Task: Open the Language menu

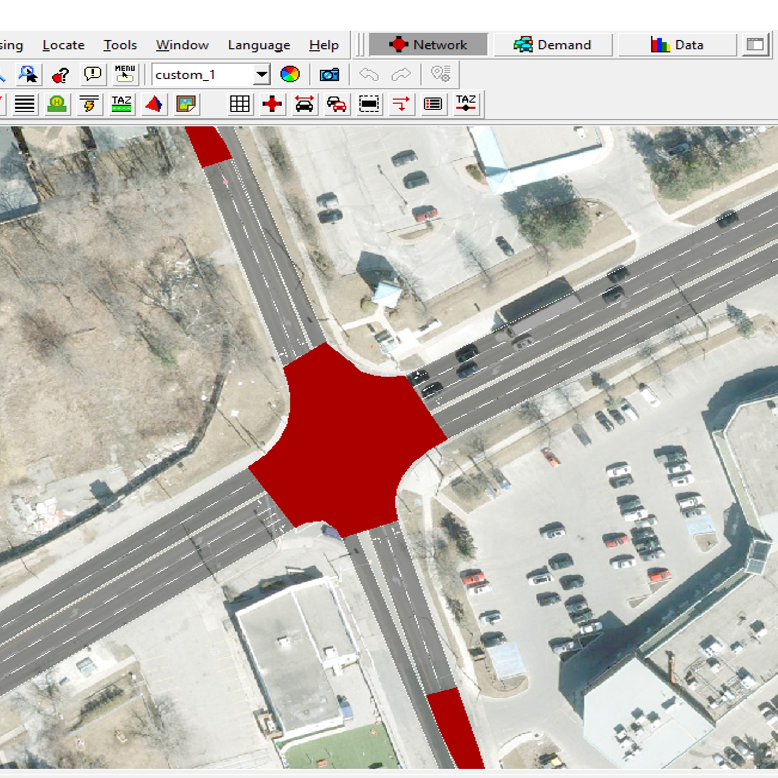Action: tap(259, 45)
